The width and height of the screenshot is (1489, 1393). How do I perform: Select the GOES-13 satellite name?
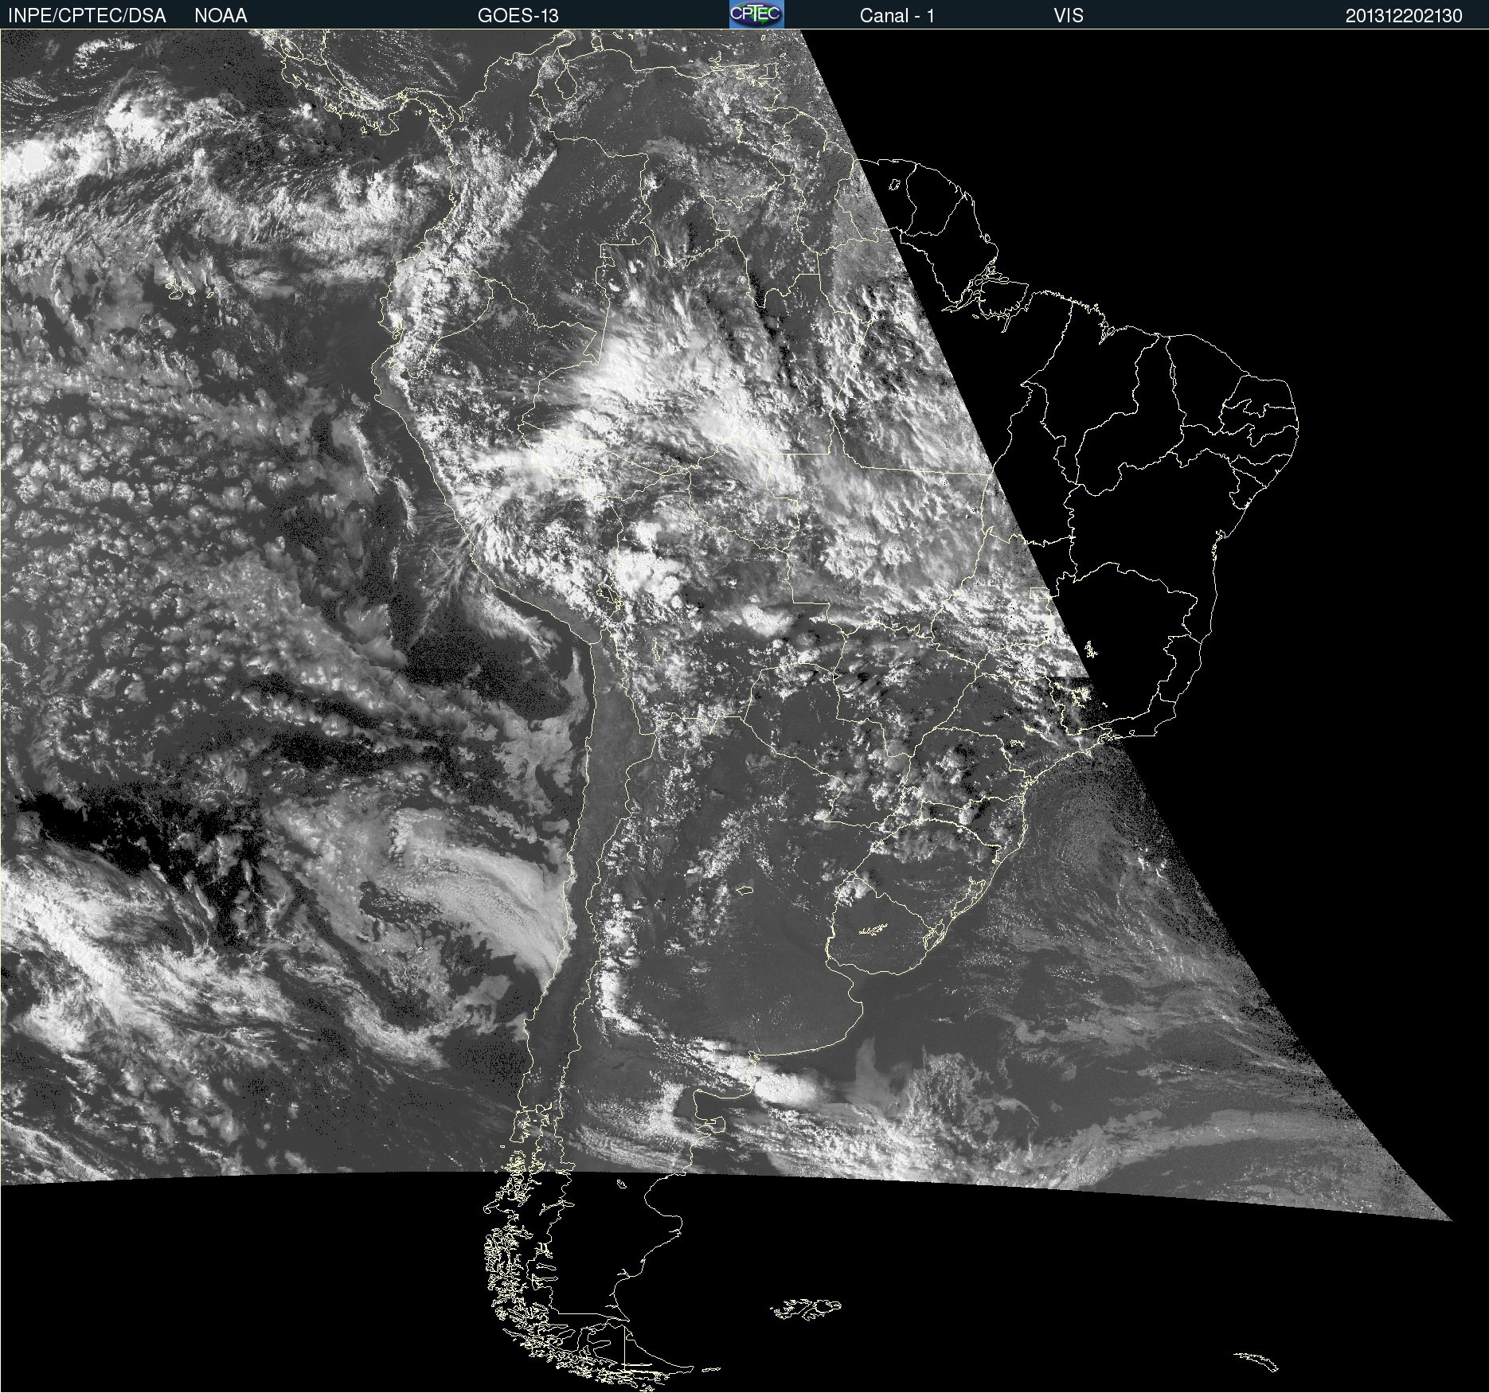pyautogui.click(x=518, y=15)
